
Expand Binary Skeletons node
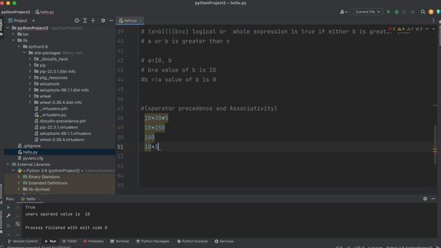[x=19, y=177]
